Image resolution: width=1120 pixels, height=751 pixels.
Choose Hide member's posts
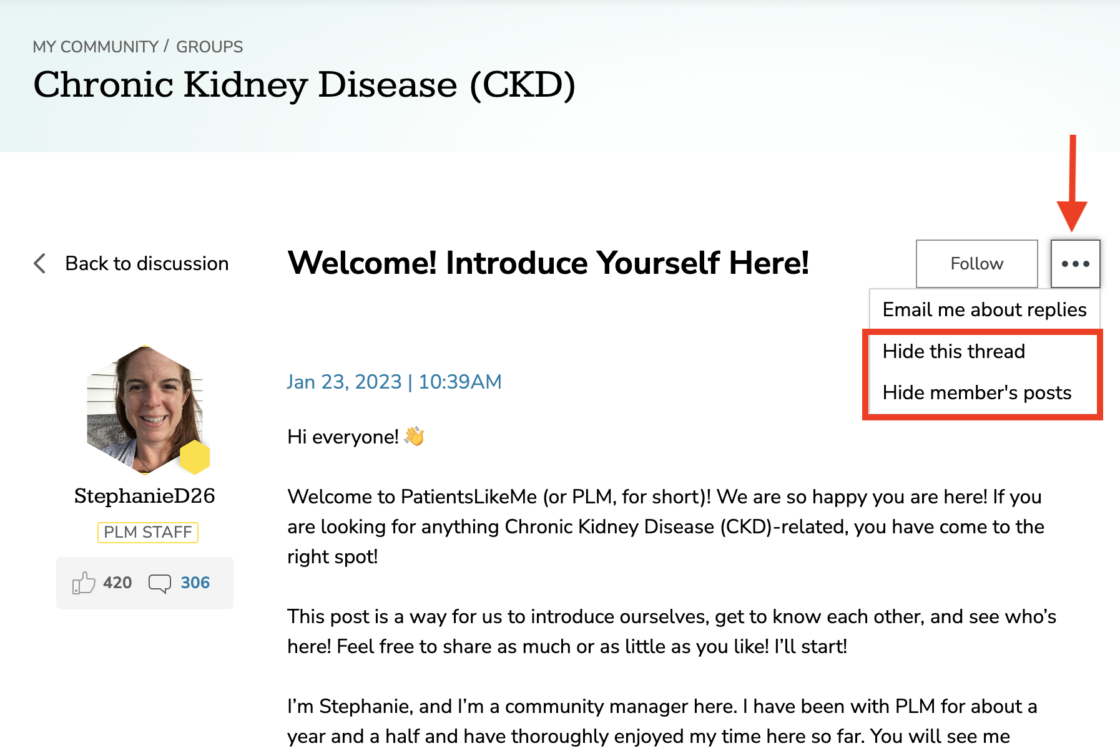pyautogui.click(x=976, y=392)
